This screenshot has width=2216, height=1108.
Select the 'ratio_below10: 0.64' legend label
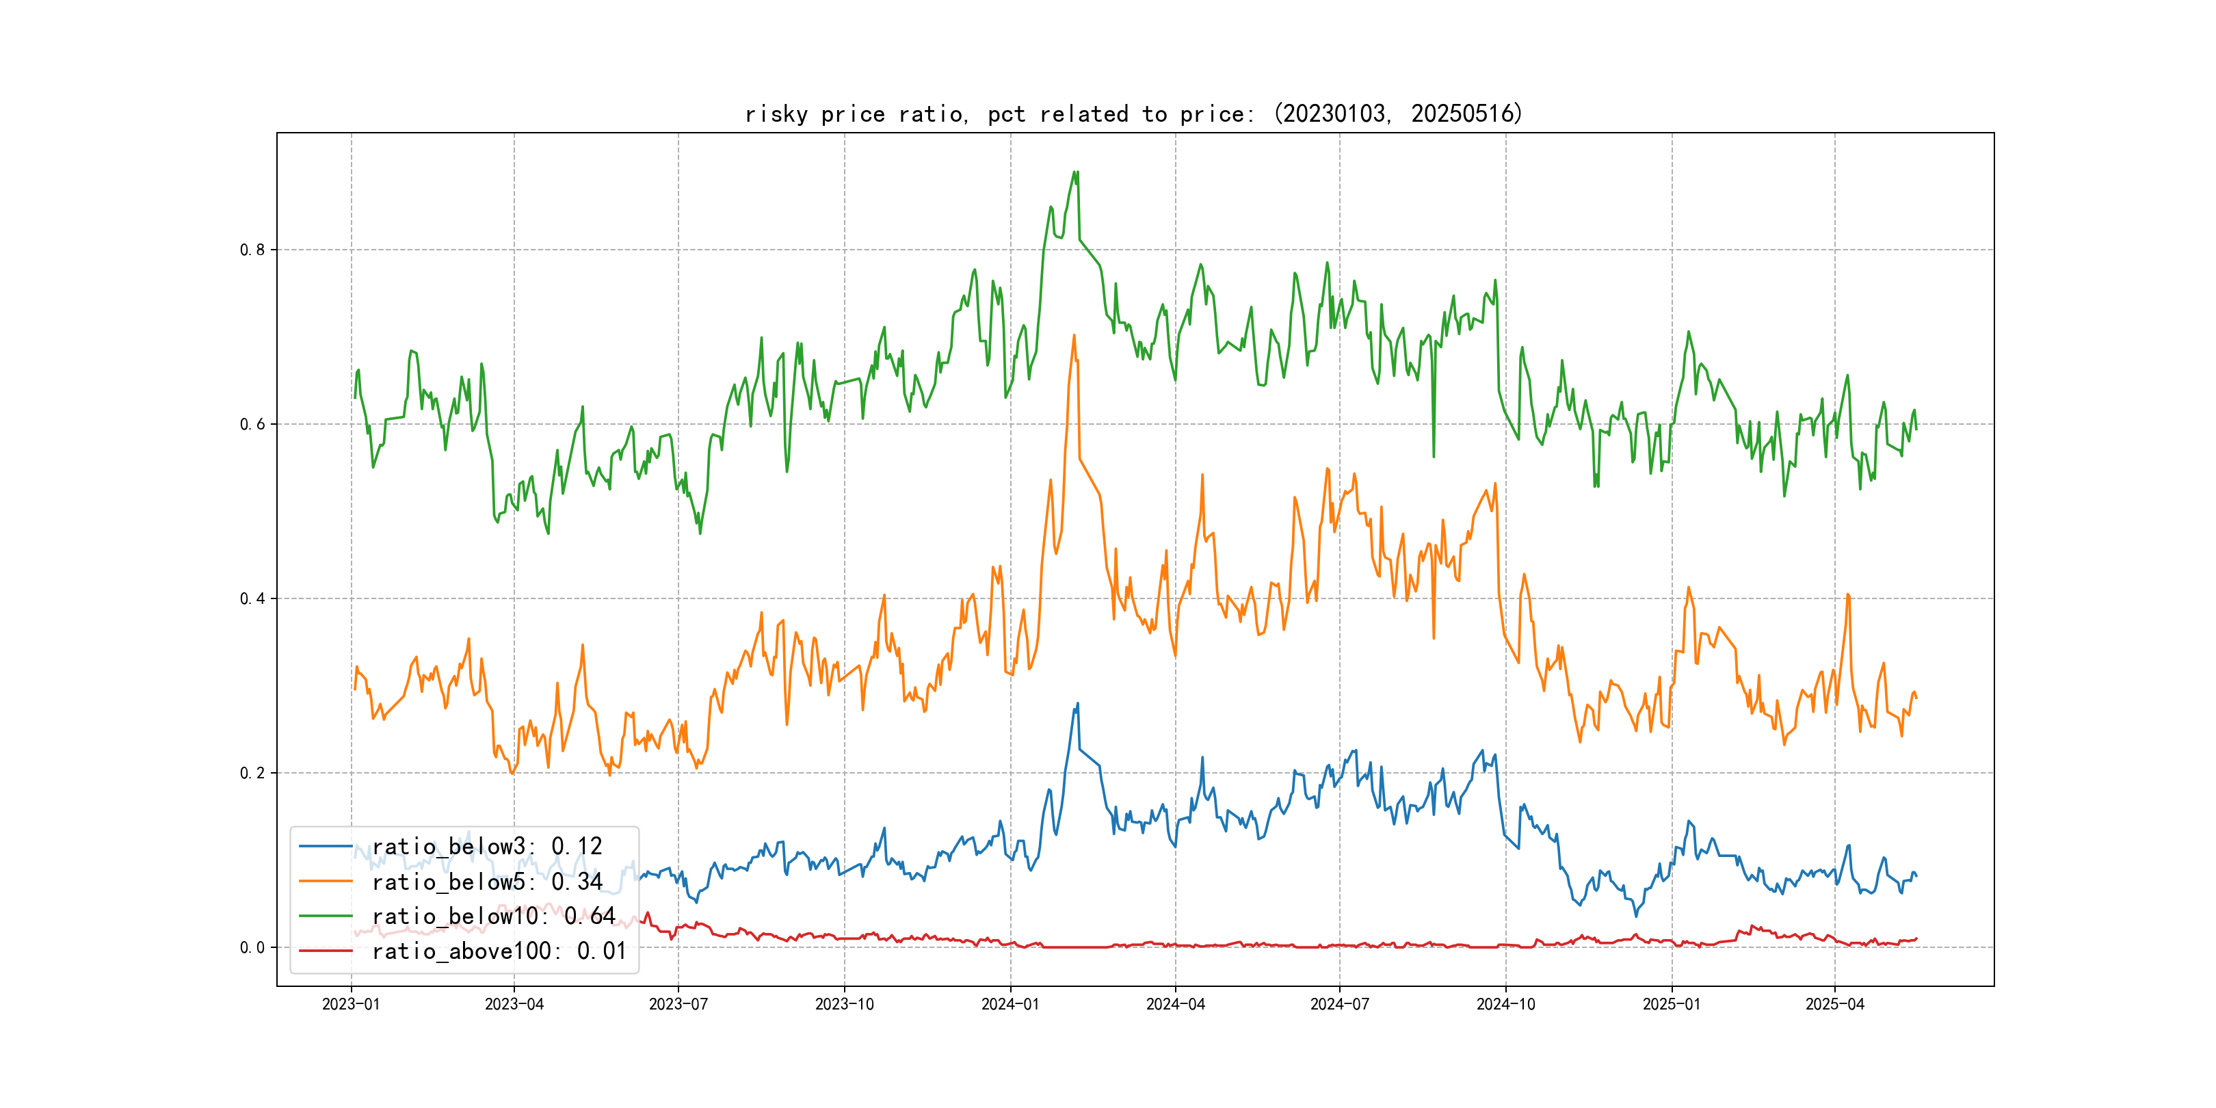click(x=494, y=916)
